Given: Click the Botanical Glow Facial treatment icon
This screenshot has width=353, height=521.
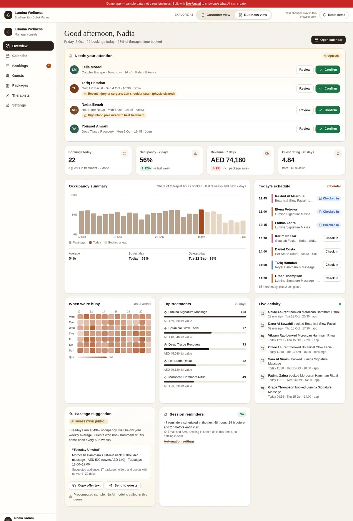Looking at the screenshot, I should click(x=165, y=328).
